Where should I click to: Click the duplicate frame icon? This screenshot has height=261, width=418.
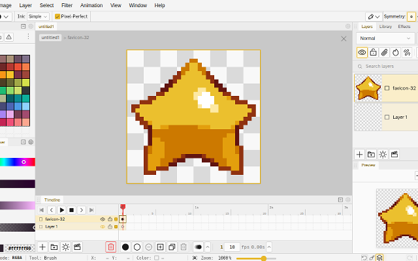(172, 247)
